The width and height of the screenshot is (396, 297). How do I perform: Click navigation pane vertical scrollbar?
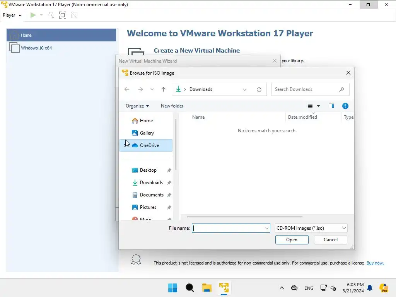coord(176,145)
